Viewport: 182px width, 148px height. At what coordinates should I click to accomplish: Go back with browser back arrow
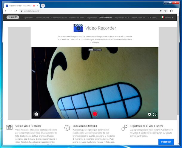(x=6, y=11)
